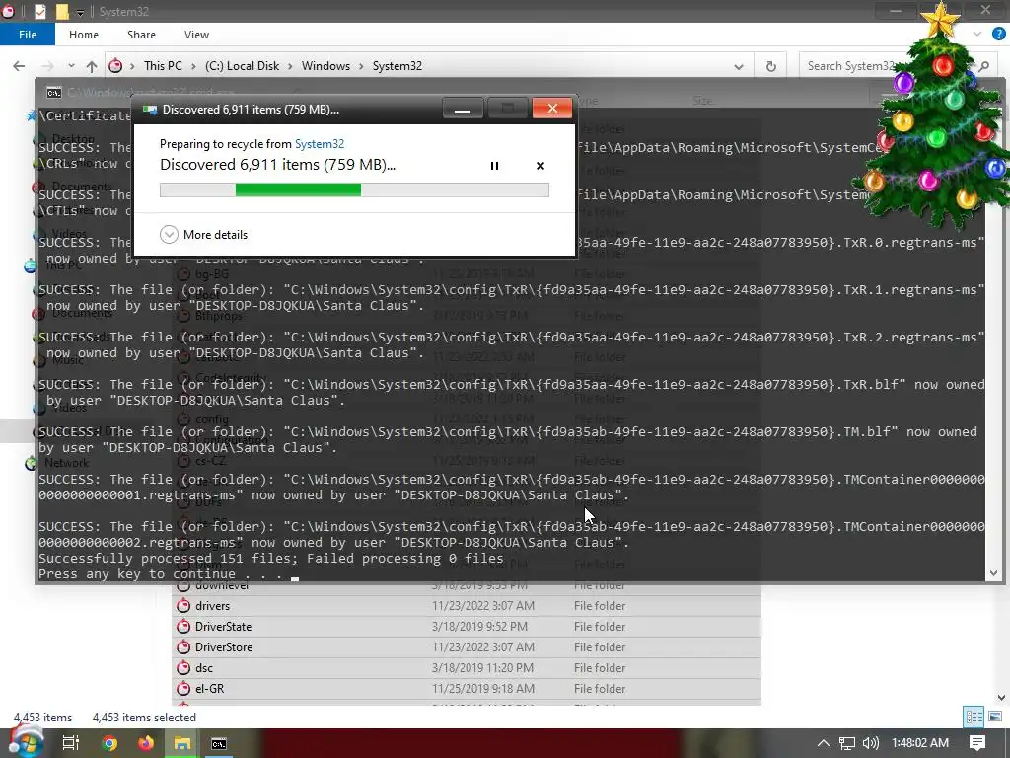Pause the recycle operation
The image size is (1010, 758).
pos(494,166)
